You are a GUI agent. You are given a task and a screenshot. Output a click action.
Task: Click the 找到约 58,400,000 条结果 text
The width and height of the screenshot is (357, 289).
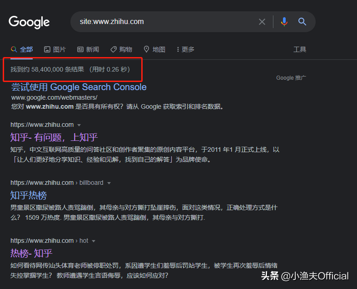(47, 69)
